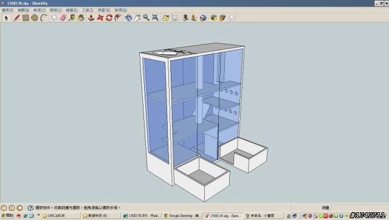
Task: Open the Windows Start button
Action: click(7, 216)
